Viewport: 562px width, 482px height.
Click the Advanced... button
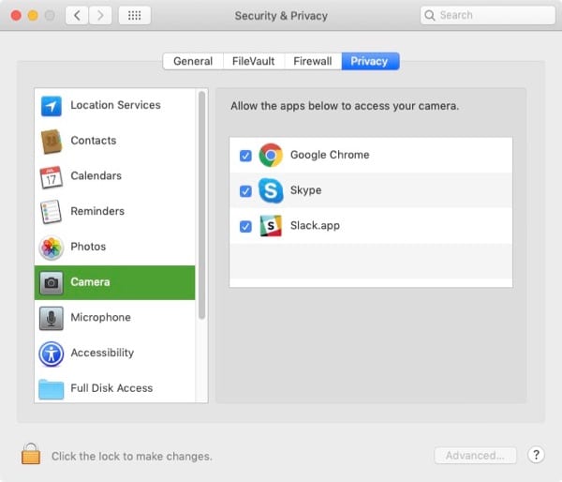pyautogui.click(x=475, y=456)
